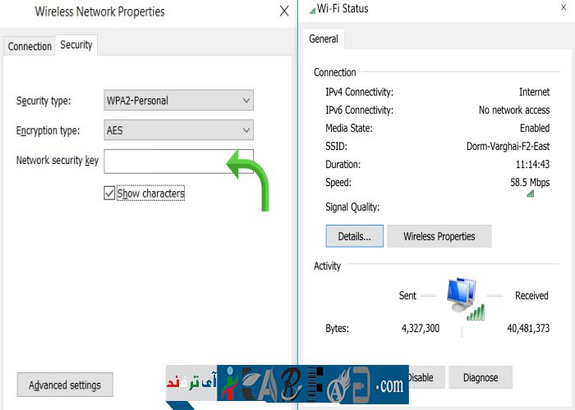Click the Signal Quality bars icon
Viewport: 575px width, 410px height.
(x=530, y=194)
